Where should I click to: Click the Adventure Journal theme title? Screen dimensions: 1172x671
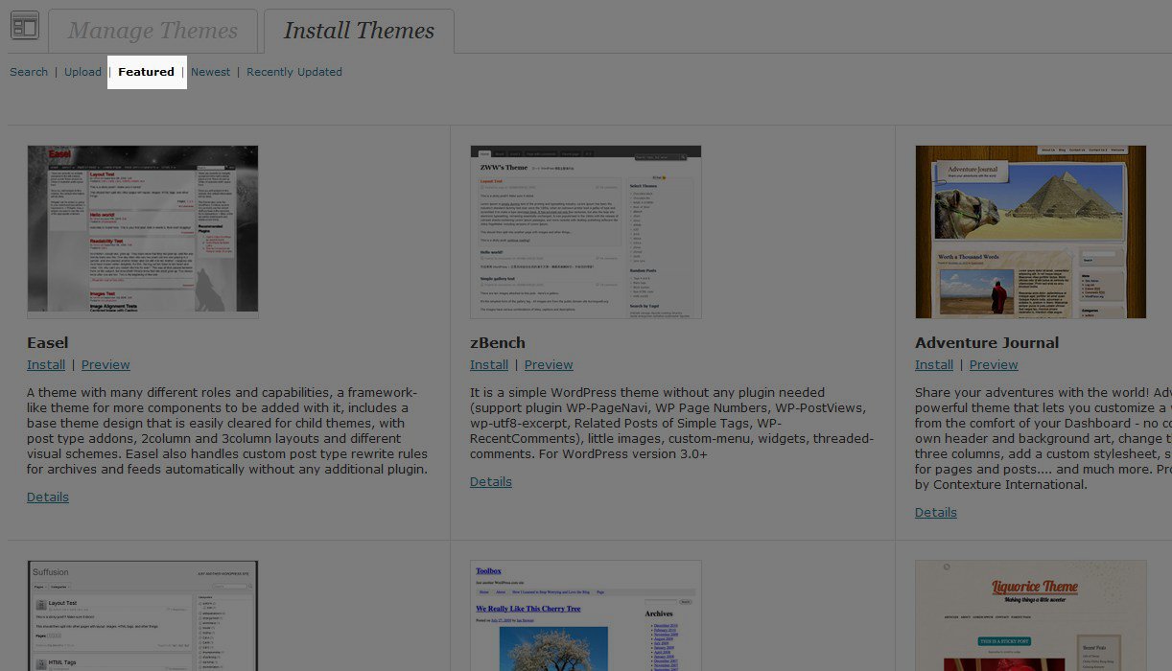[x=987, y=342]
